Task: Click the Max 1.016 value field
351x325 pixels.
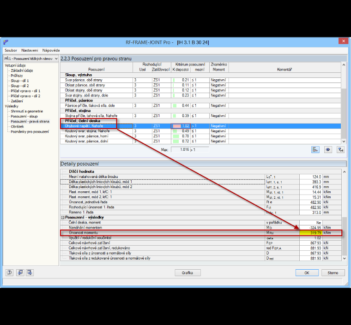Action: click(181, 149)
